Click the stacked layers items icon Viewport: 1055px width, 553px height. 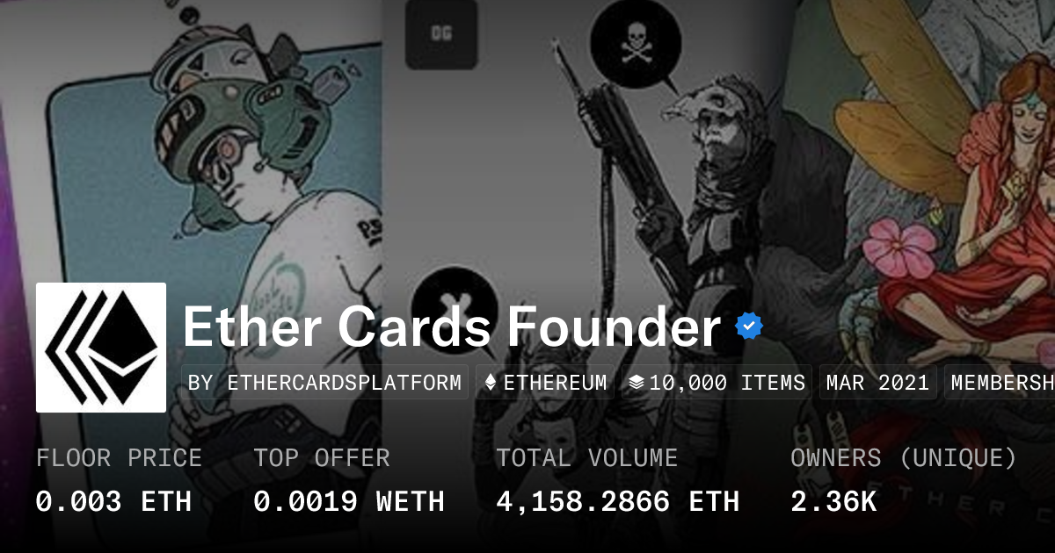point(637,383)
